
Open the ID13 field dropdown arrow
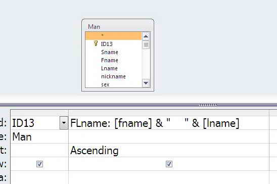click(64, 123)
